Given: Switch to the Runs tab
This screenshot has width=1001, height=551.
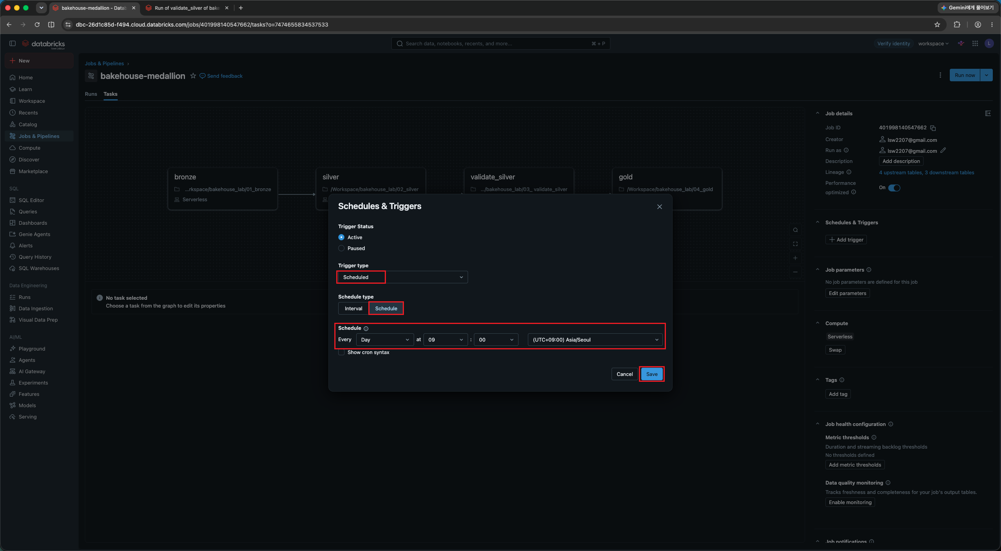Looking at the screenshot, I should click(x=91, y=94).
